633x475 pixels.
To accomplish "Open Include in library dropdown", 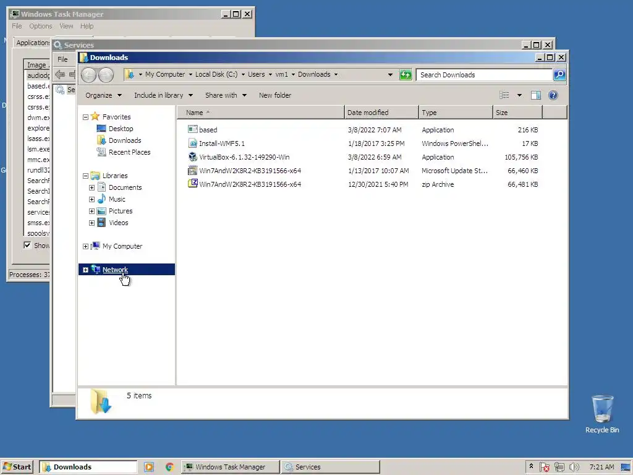I will [163, 95].
